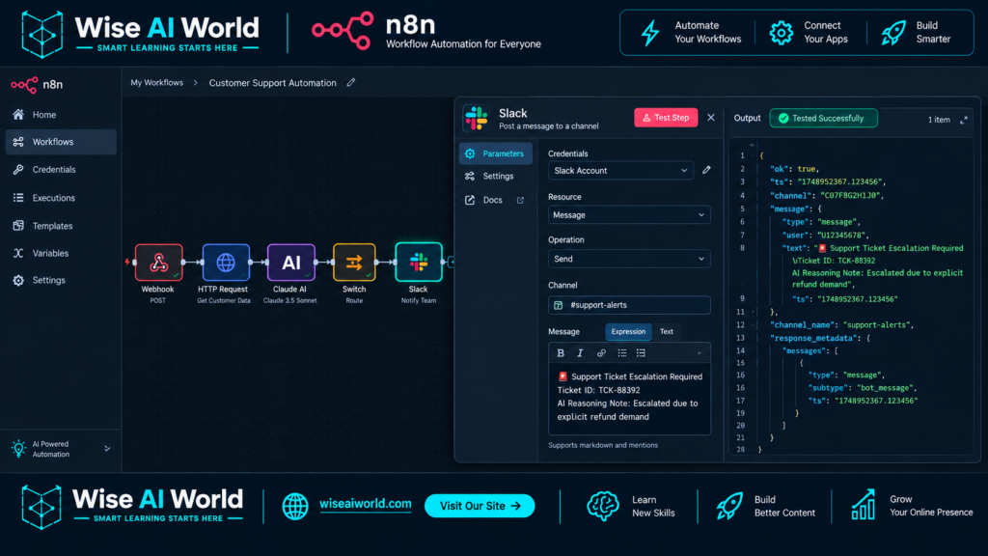Apply bulleted list in message editor

pos(622,353)
